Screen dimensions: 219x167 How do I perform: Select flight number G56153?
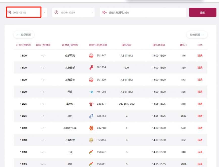pos(101,116)
